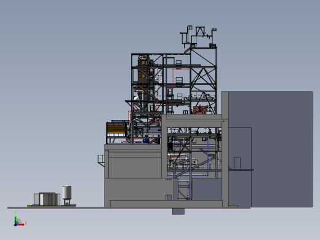Select the brown column vessel in the tower top

[143, 70]
